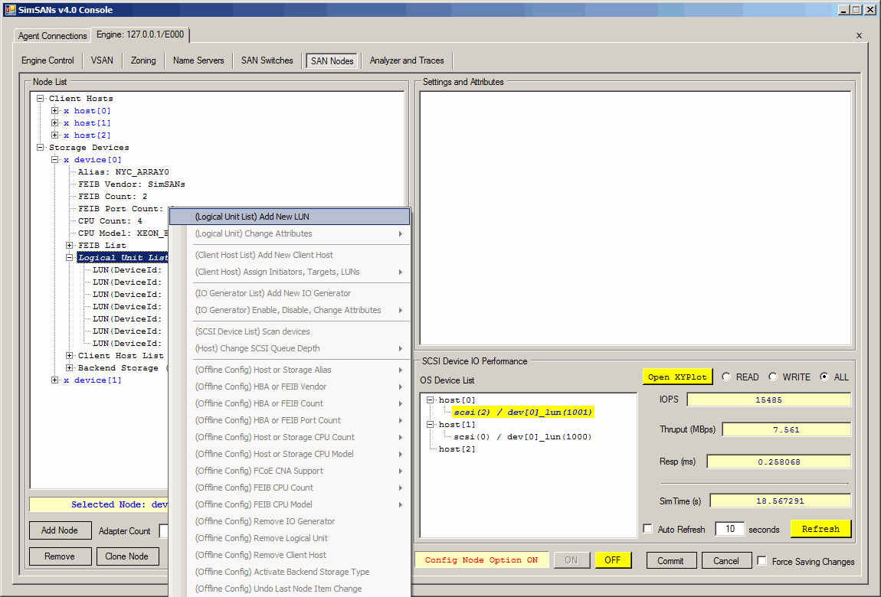The image size is (881, 597).
Task: Select the WRITE radio button
Action: pyautogui.click(x=772, y=377)
